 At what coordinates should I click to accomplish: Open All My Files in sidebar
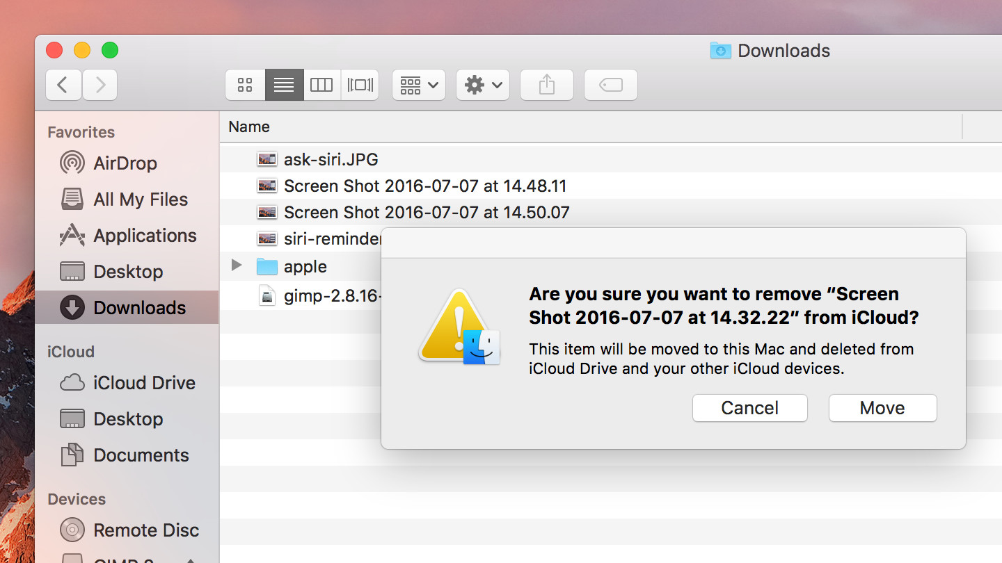(126, 199)
